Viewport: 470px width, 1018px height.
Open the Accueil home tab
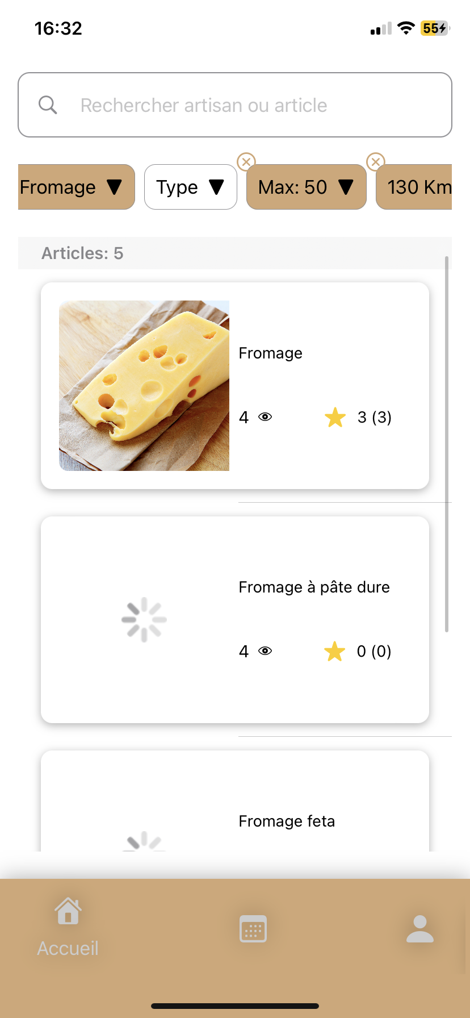click(68, 927)
